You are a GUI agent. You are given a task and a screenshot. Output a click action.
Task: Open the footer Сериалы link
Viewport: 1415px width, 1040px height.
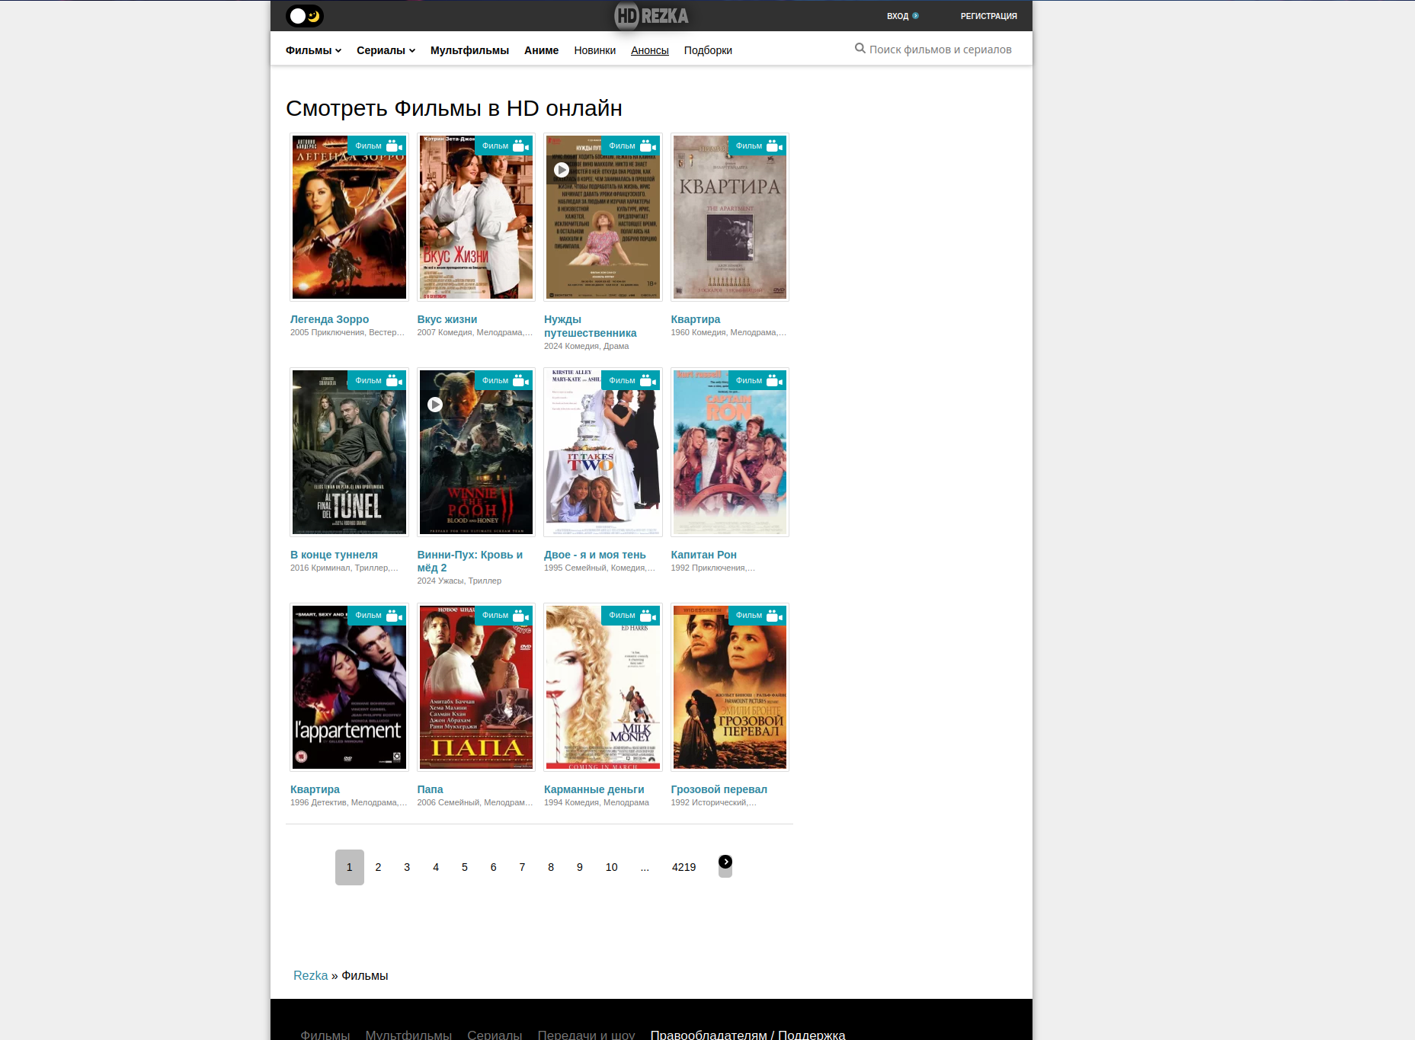pos(495,1034)
